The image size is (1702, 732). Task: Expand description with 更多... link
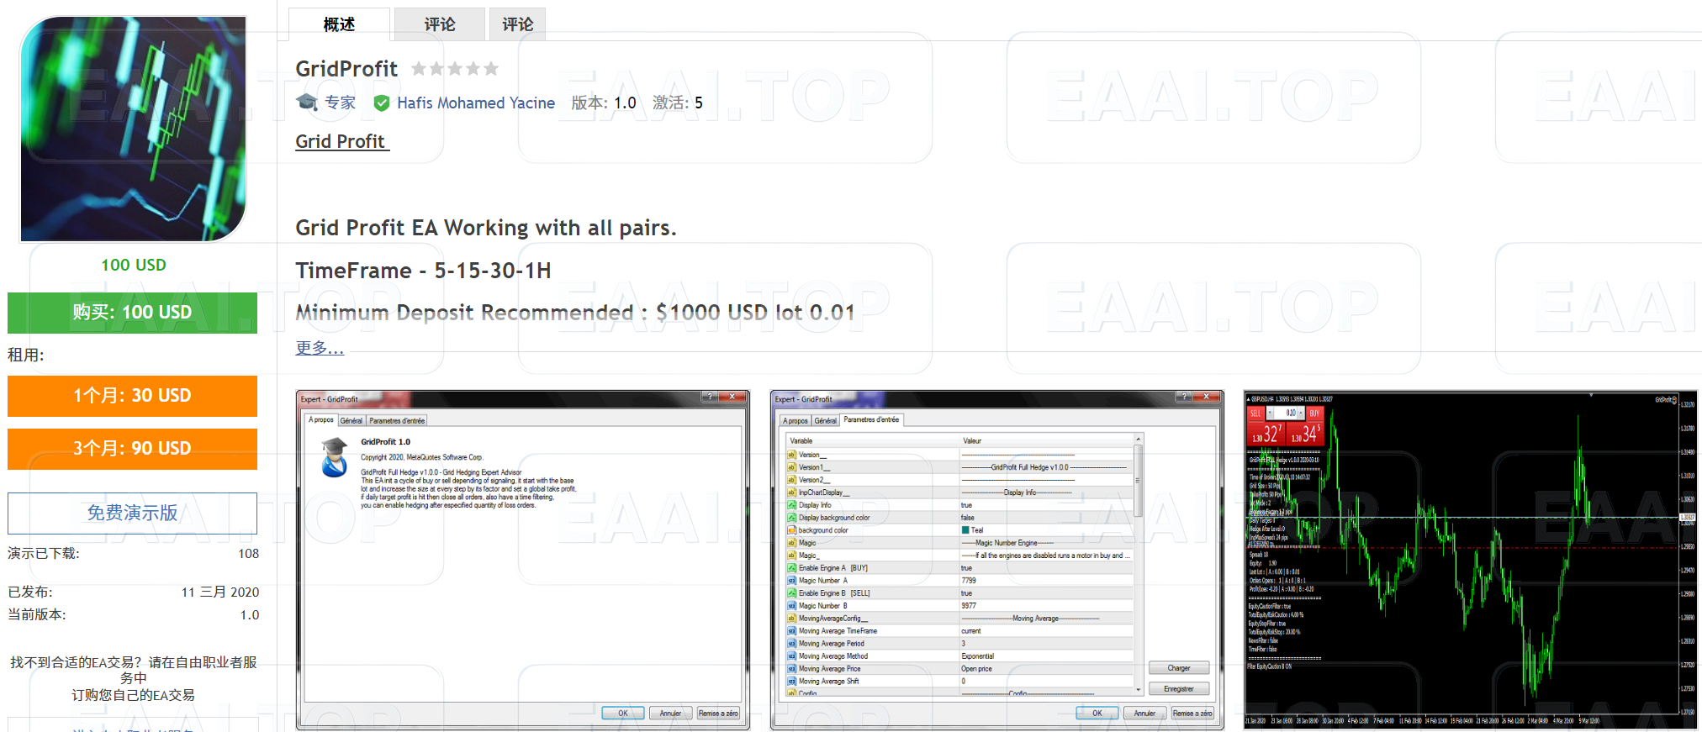(x=320, y=348)
